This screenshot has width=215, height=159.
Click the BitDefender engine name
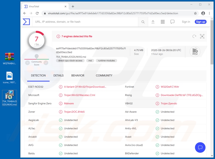(x=132, y=153)
